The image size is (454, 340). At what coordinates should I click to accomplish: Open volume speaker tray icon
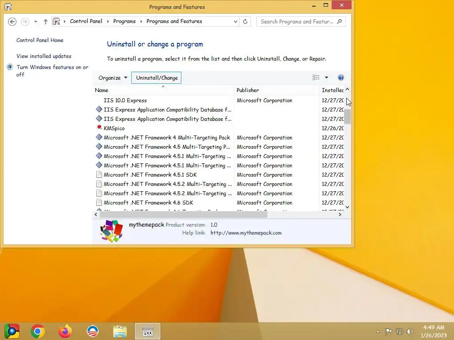410,331
